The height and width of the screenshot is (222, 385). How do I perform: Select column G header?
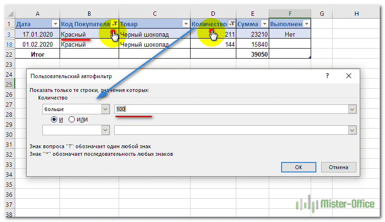pos(323,14)
